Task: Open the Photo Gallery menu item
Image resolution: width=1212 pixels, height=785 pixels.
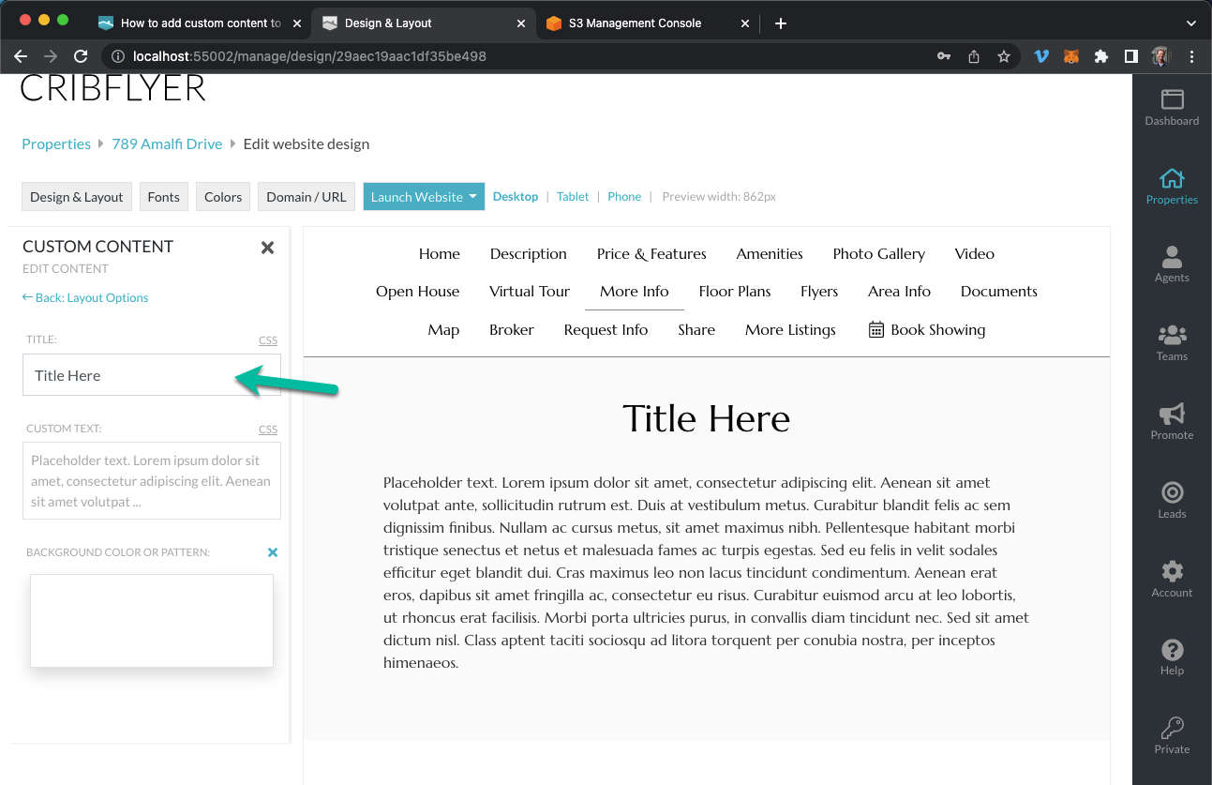Action: [878, 254]
